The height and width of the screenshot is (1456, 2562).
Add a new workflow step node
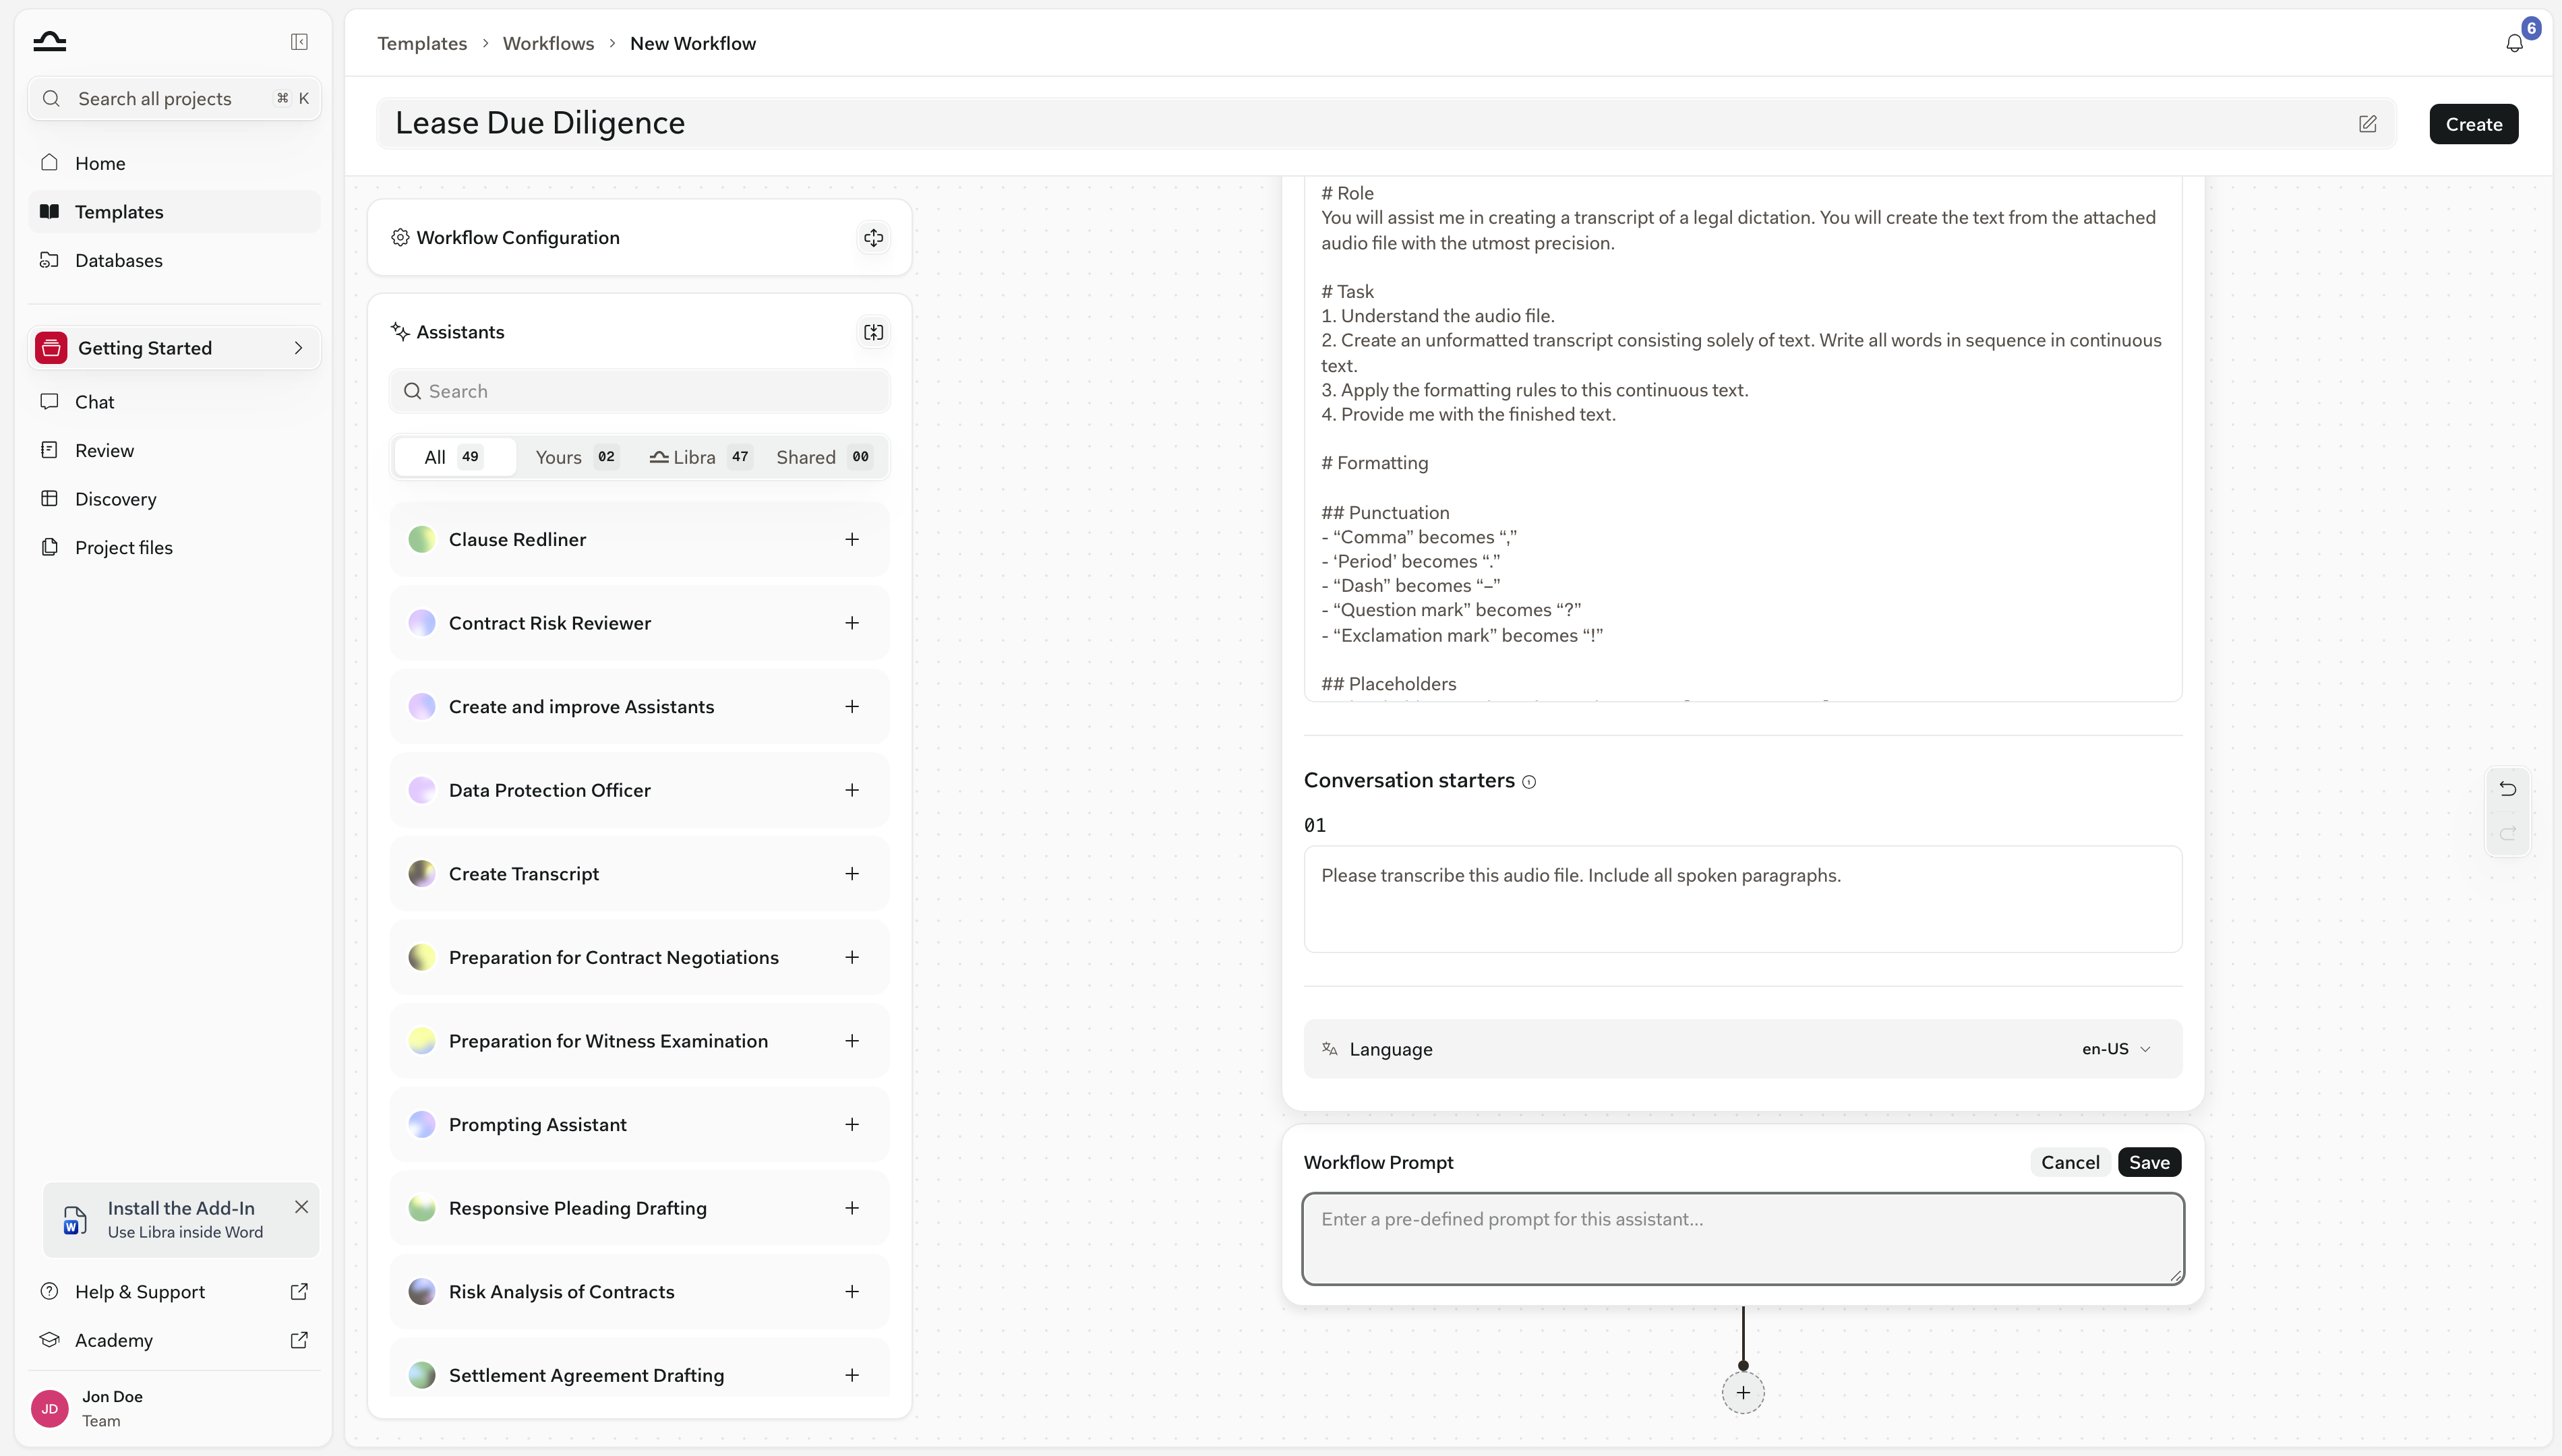pos(1743,1393)
